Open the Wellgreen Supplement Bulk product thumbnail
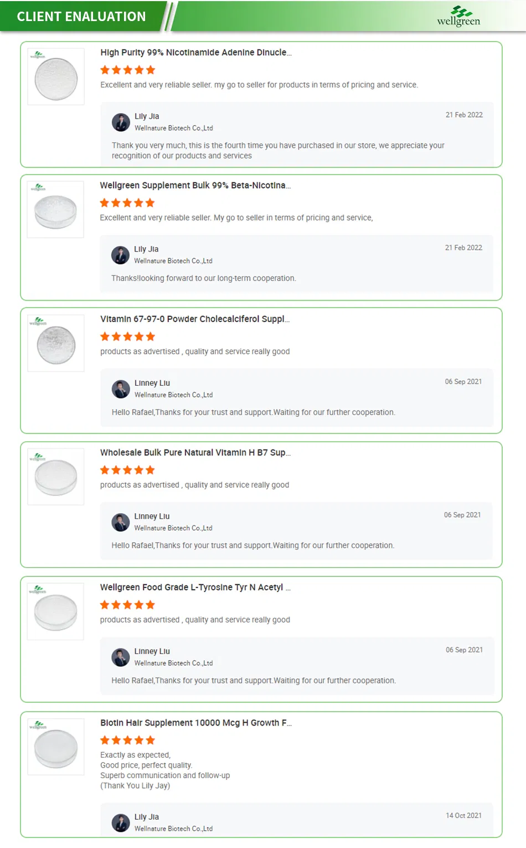The width and height of the screenshot is (526, 848). point(55,210)
